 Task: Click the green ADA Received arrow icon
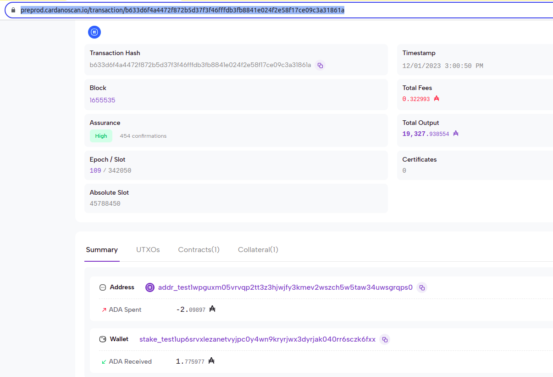pos(104,362)
